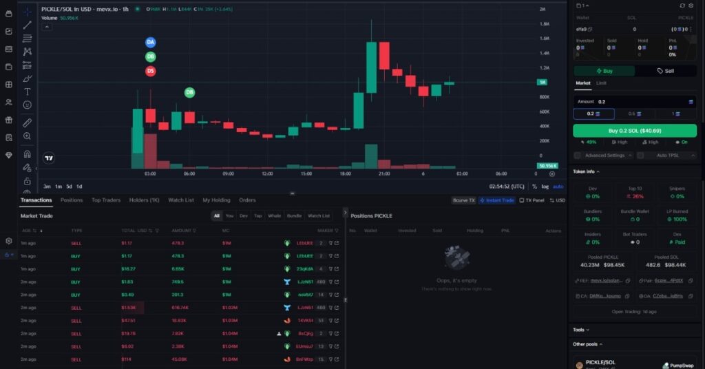Open the My Holding tab
Image resolution: width=705 pixels, height=369 pixels.
[216, 200]
